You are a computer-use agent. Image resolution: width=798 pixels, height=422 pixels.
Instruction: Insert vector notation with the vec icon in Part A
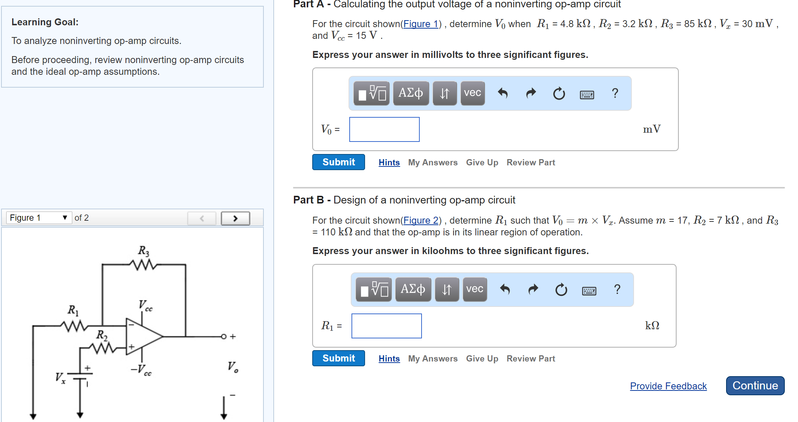(472, 93)
